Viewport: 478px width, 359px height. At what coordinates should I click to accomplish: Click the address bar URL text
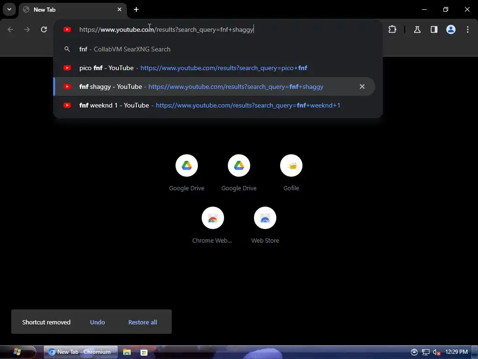(x=167, y=29)
